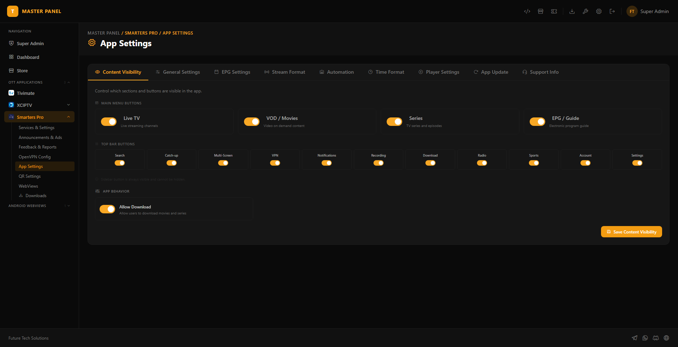Viewport: 678px width, 347px height.
Task: Toggle the Sports top bar switch
Action: (x=534, y=163)
